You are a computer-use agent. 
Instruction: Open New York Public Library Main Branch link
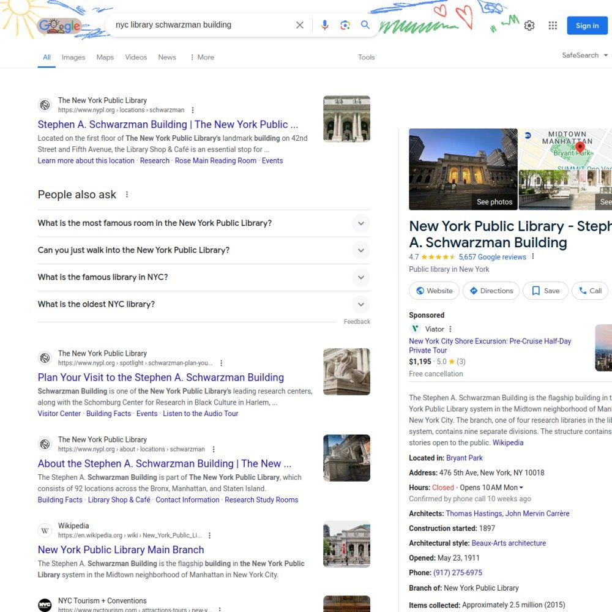coord(121,550)
